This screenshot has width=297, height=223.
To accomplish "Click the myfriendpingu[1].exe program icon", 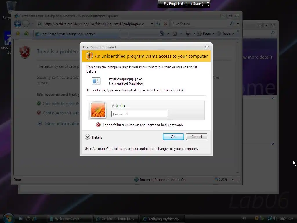I will (96, 81).
